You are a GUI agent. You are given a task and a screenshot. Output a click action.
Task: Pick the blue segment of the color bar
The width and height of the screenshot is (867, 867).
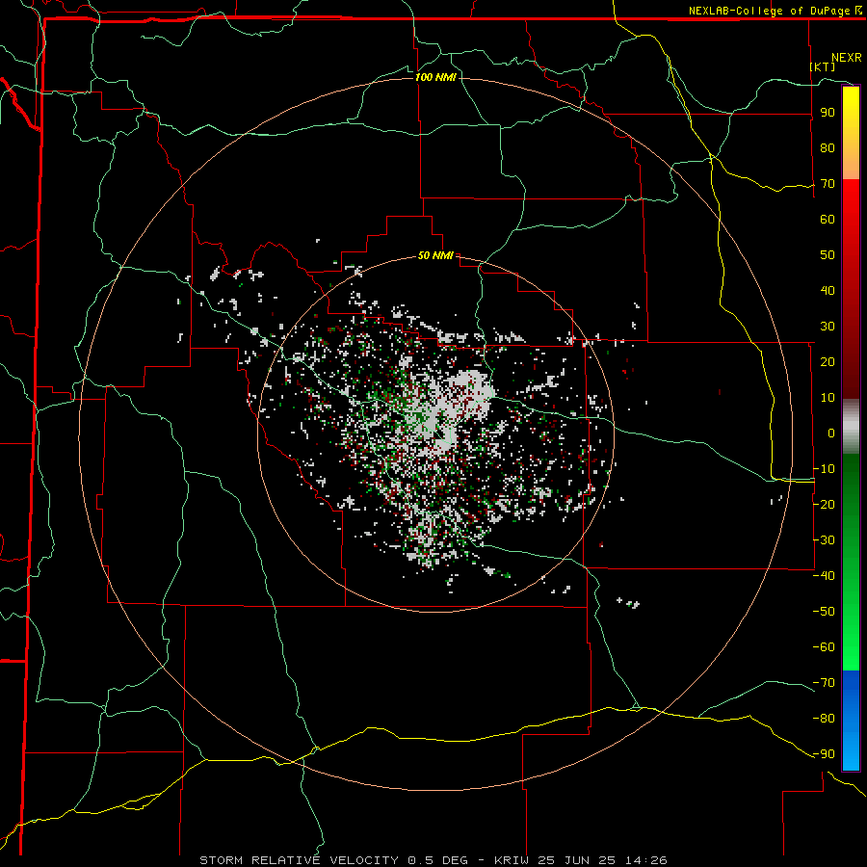(851, 721)
